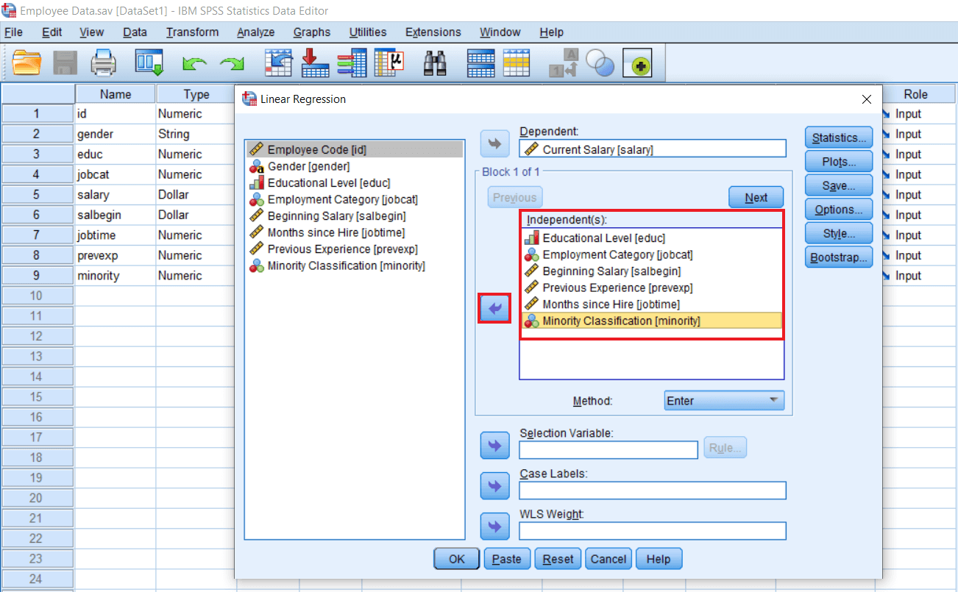
Task: Click the Go to Case toolbar icon
Action: click(279, 63)
